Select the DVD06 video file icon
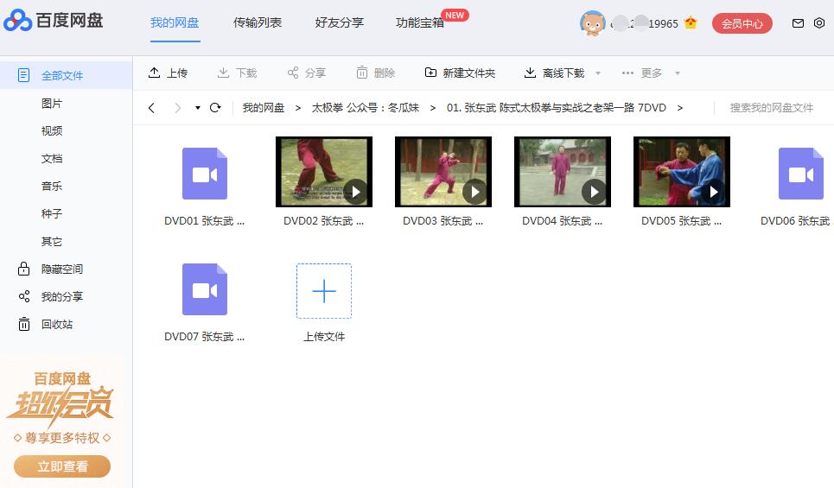The image size is (834, 488). 801,174
